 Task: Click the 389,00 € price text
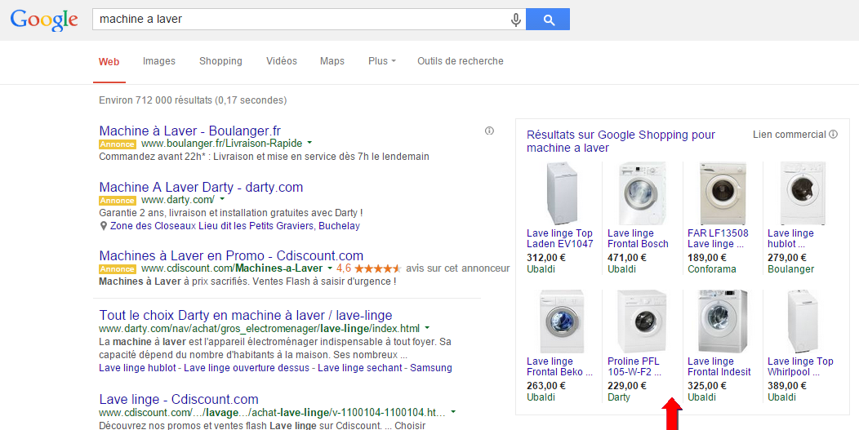(786, 386)
